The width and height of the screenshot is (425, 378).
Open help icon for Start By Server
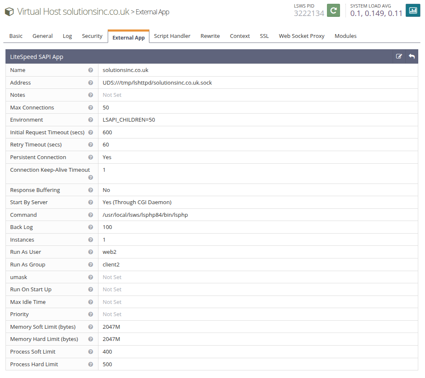[x=90, y=202]
